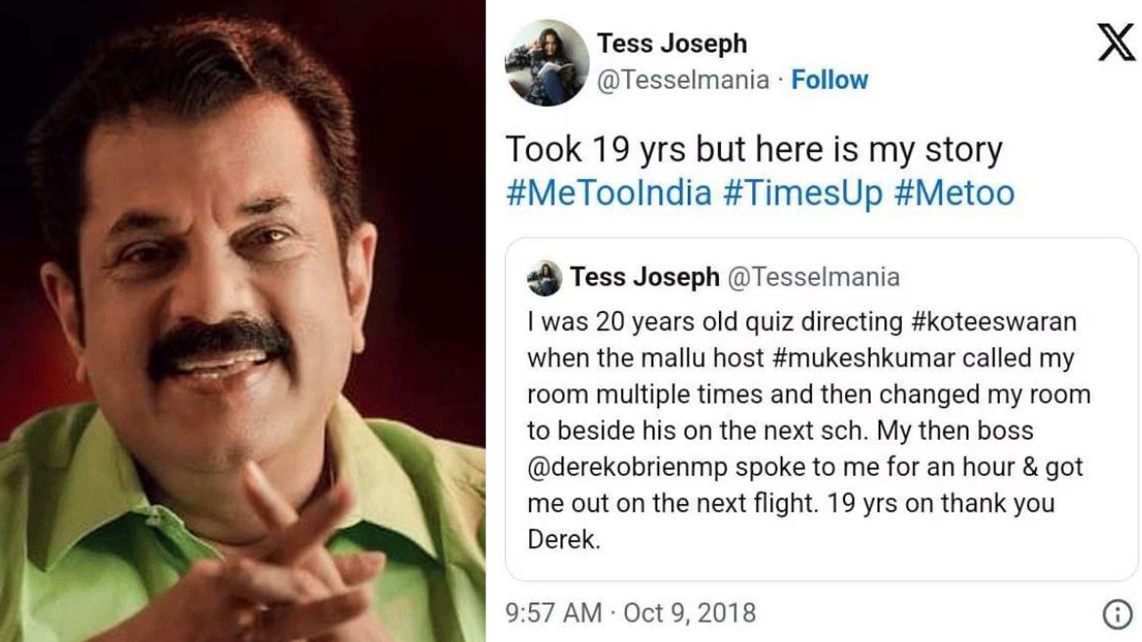Viewport: 1142px width, 642px height.
Task: Click the man's photo in green shirt
Action: 243,321
